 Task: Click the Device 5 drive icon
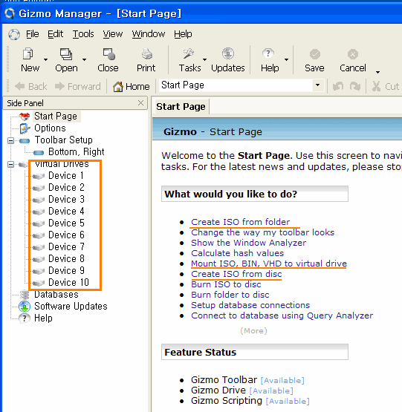(39, 223)
